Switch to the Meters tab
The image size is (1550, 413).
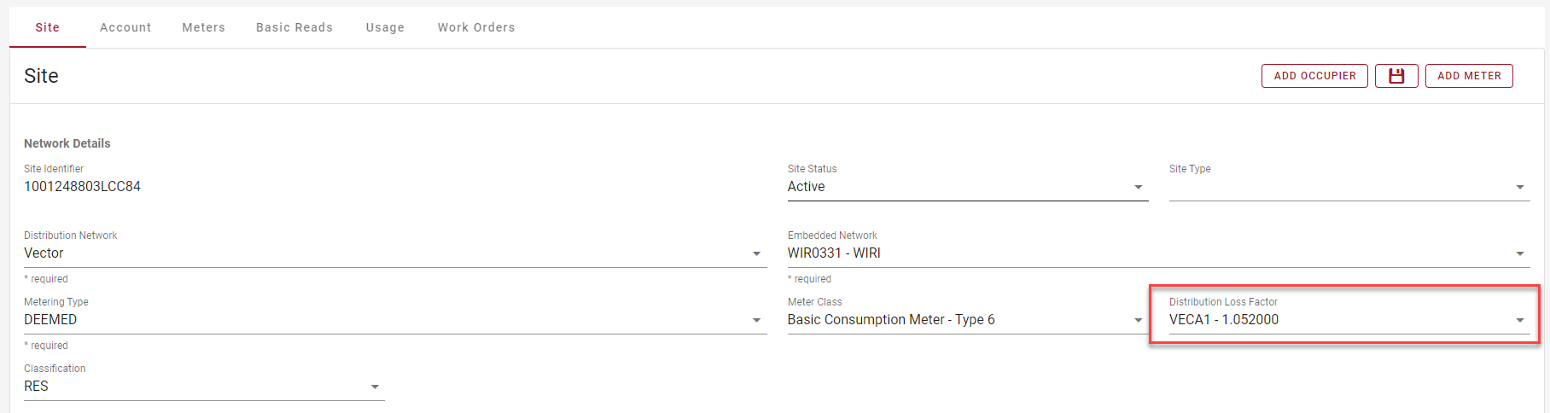pos(203,27)
